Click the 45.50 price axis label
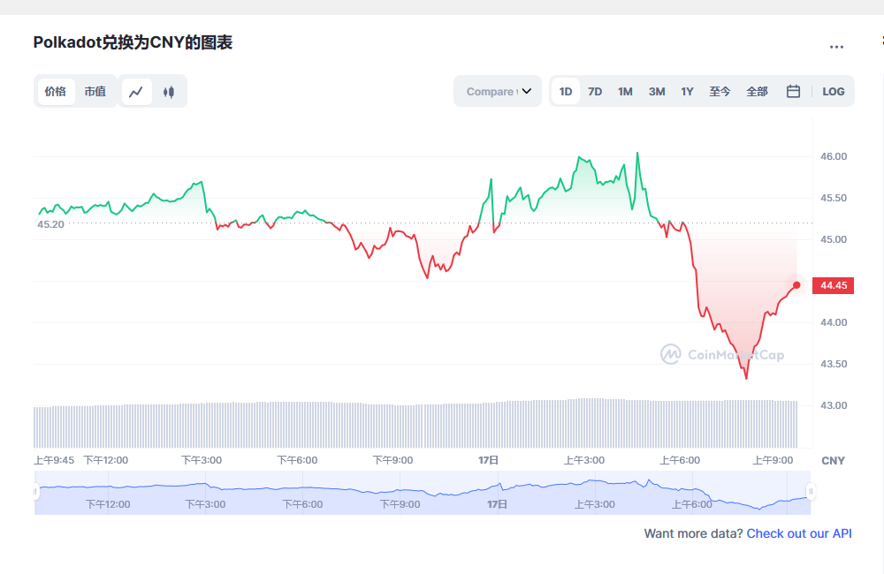Screen dimensions: 884x574 [834, 199]
